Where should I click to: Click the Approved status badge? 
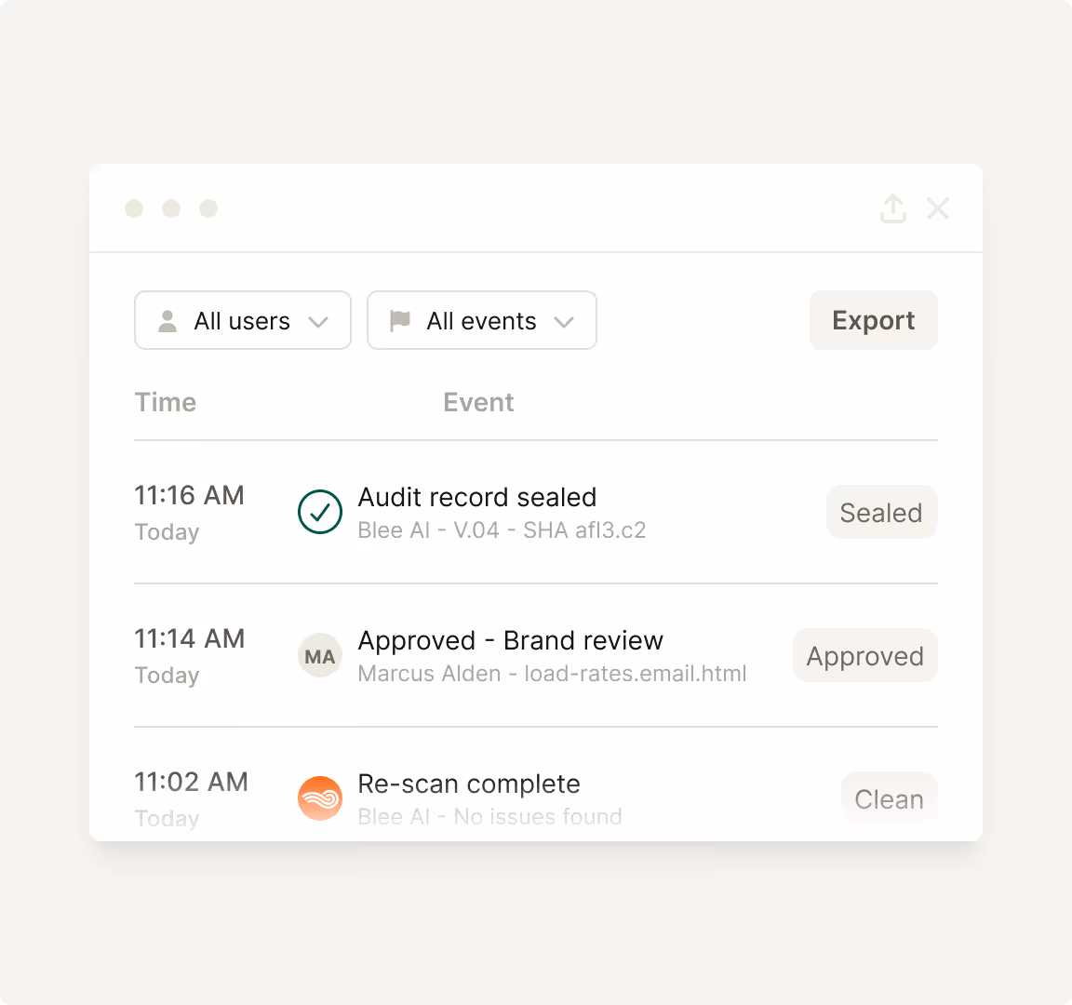click(864, 656)
